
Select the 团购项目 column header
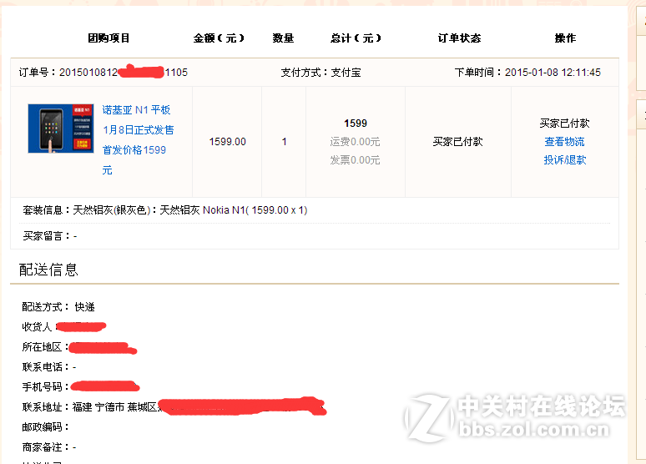click(109, 38)
